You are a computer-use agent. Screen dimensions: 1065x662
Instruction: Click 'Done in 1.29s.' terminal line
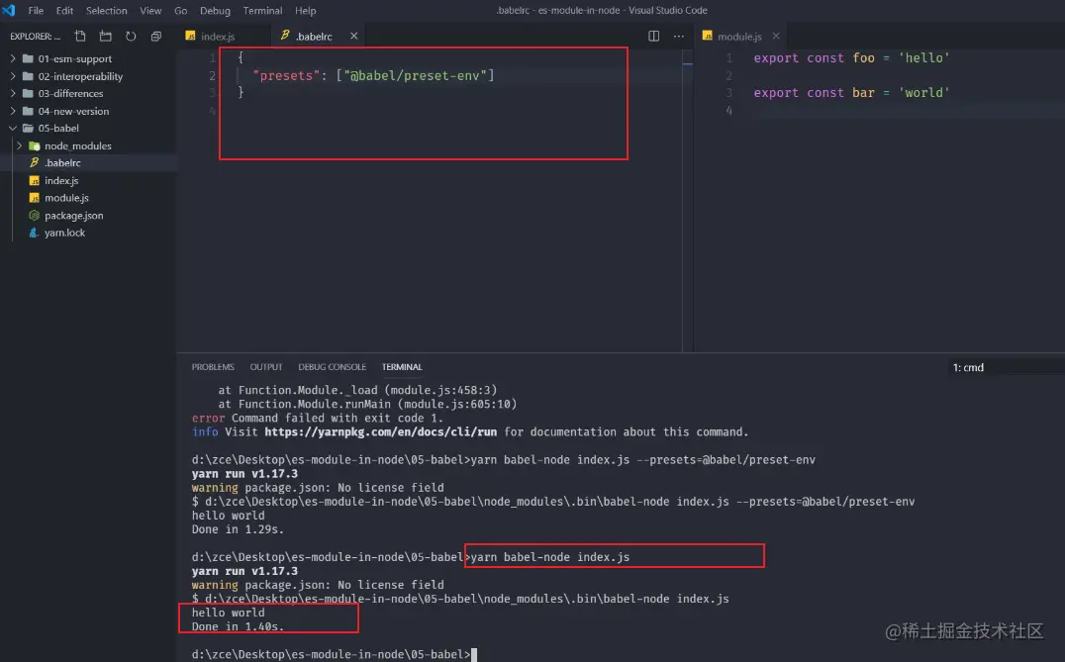(x=238, y=529)
